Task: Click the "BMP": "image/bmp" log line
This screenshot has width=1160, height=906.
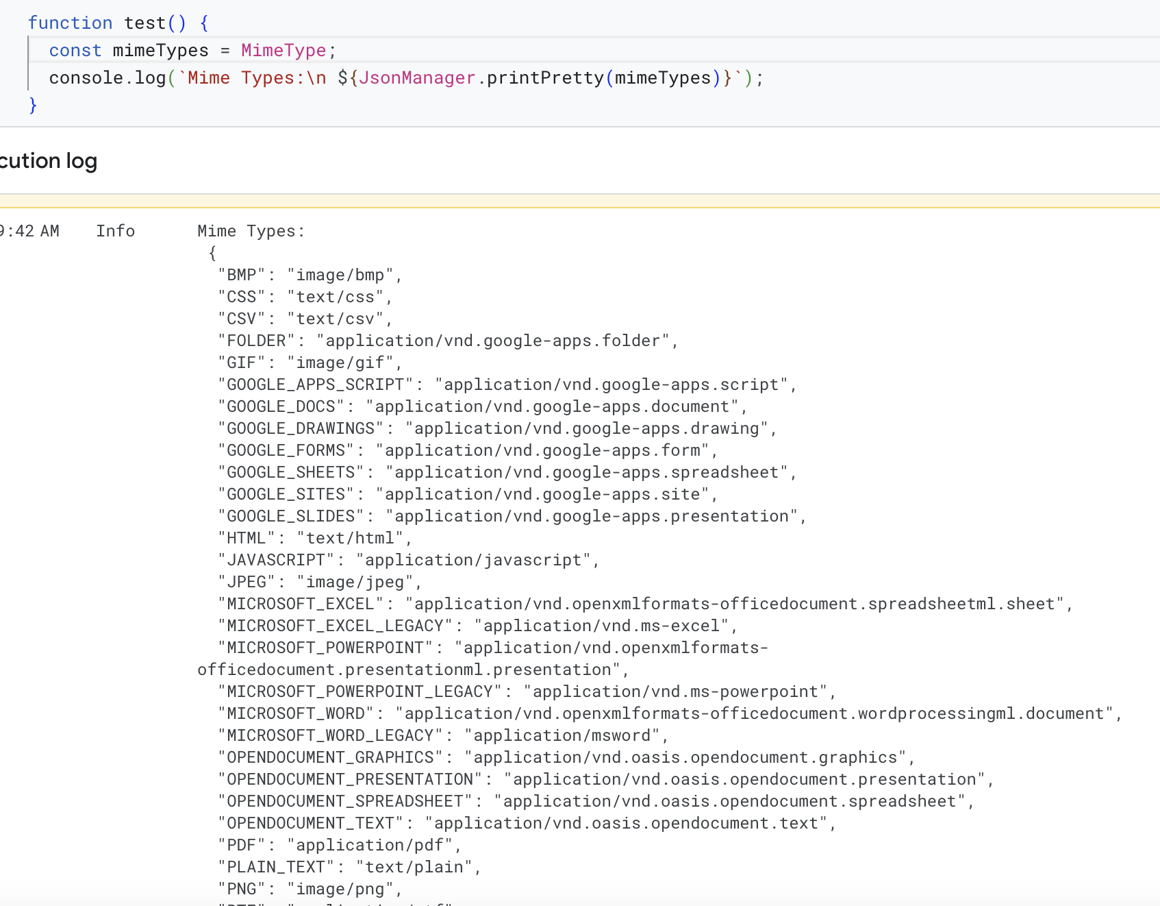Action: (310, 276)
